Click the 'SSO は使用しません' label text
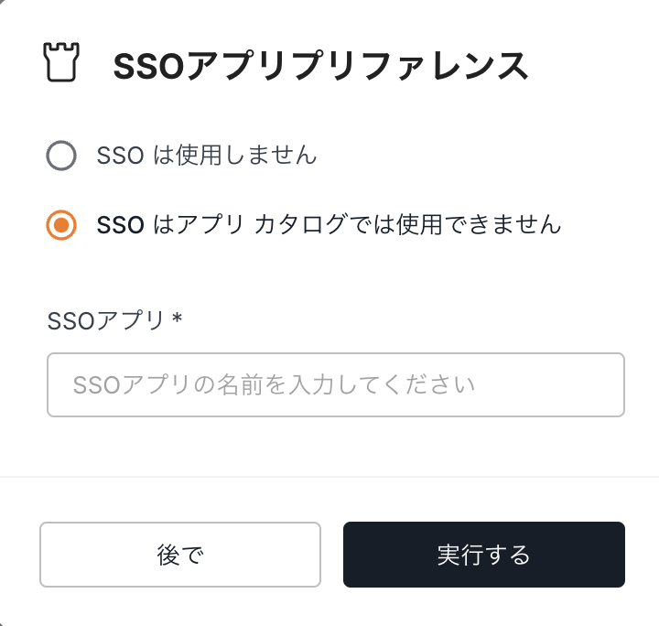 point(207,156)
